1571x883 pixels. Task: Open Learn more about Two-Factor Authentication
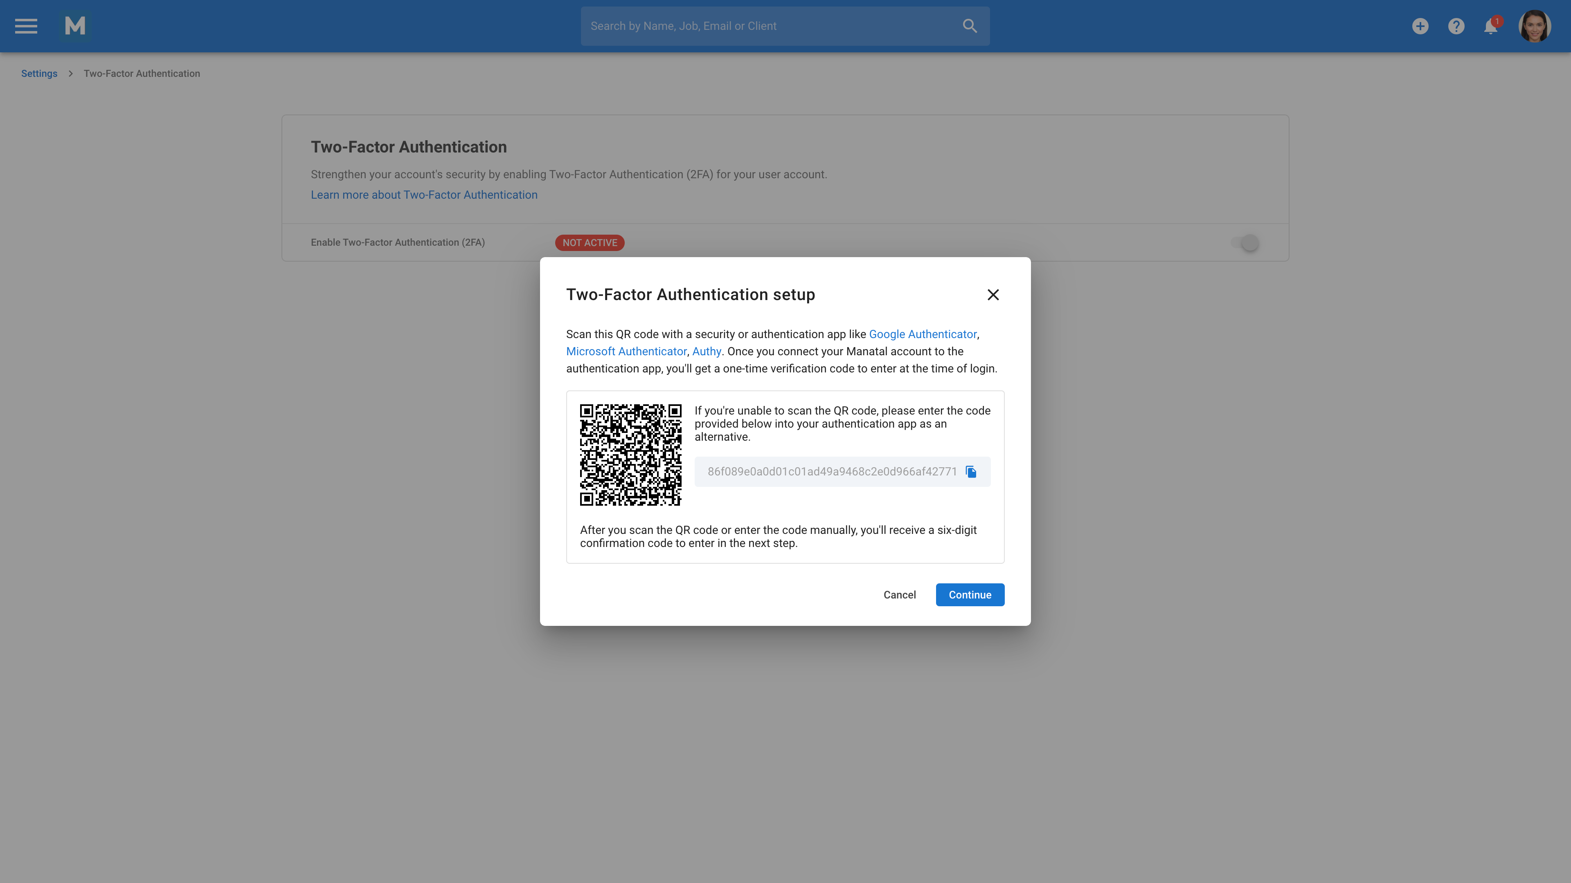pyautogui.click(x=424, y=195)
